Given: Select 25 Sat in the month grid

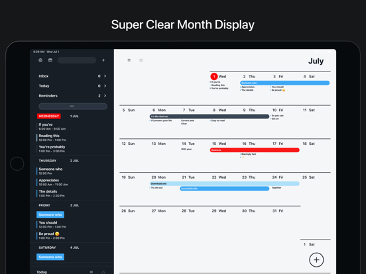Looking at the screenshot, I should pos(308,177).
